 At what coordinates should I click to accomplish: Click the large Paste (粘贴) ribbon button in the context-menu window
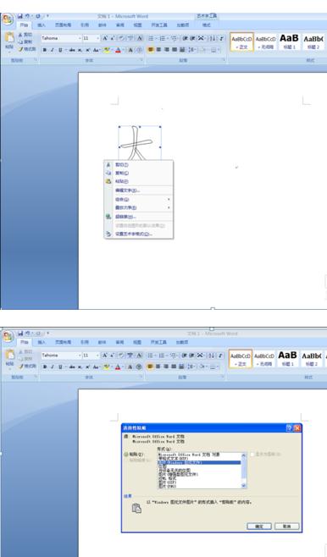[9, 41]
